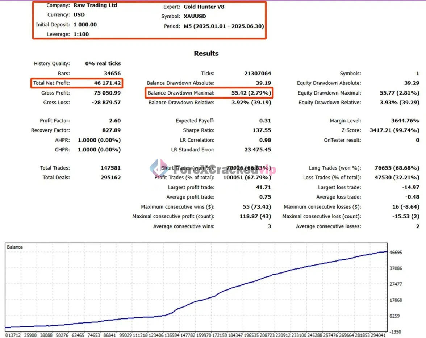Click the History Quality 0% real ticks value
The width and height of the screenshot is (426, 338).
click(103, 64)
